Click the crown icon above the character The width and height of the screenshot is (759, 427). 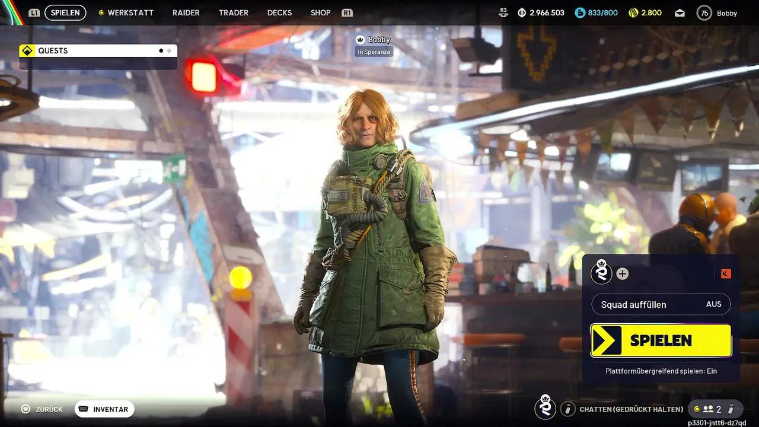coord(360,40)
